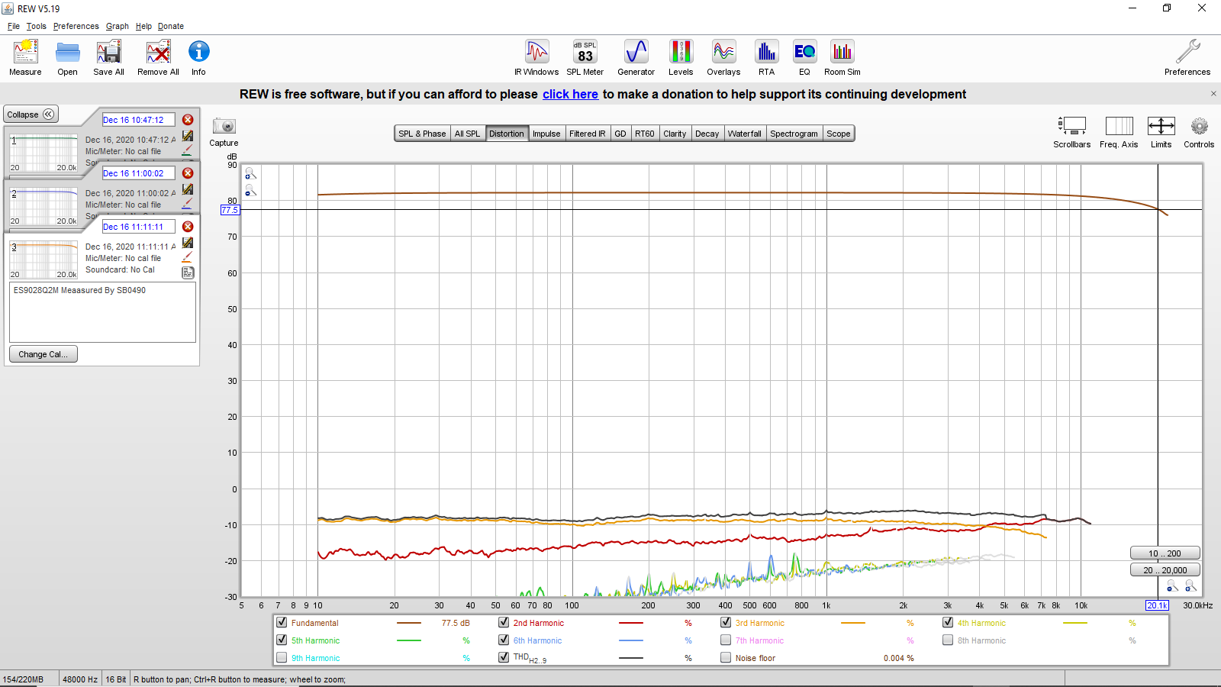
Task: Uncheck the 3rd Harmonic checkbox
Action: pyautogui.click(x=726, y=622)
